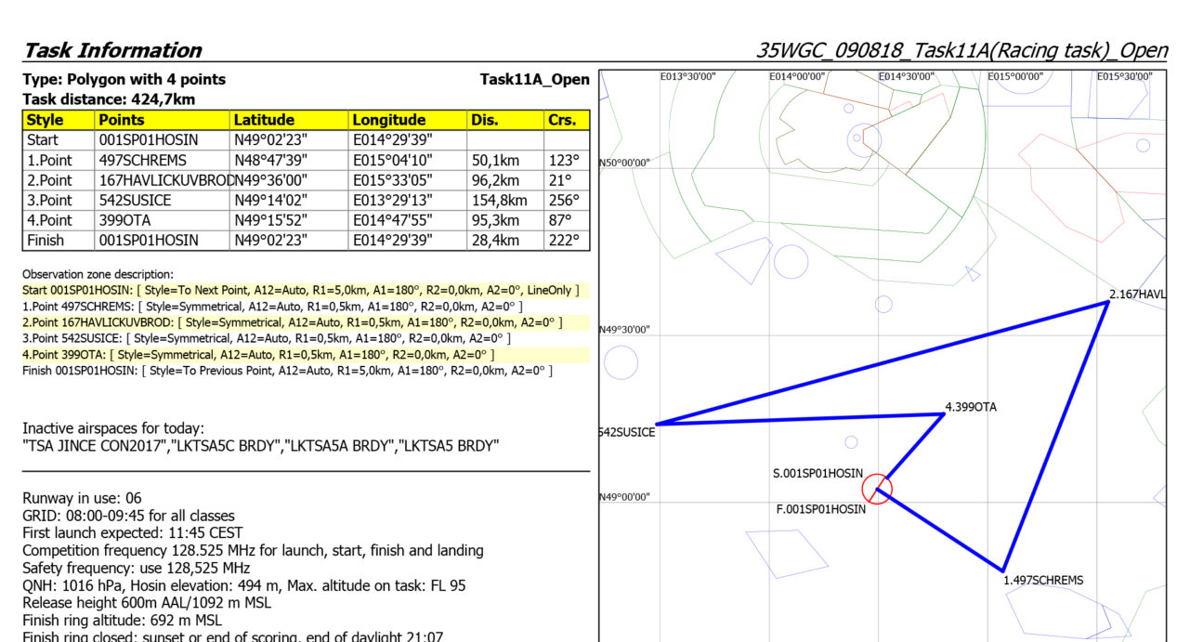
Task: Click the highlighted 2.Point 167HAVLICKUVBROD zone line
Action: tap(293, 322)
